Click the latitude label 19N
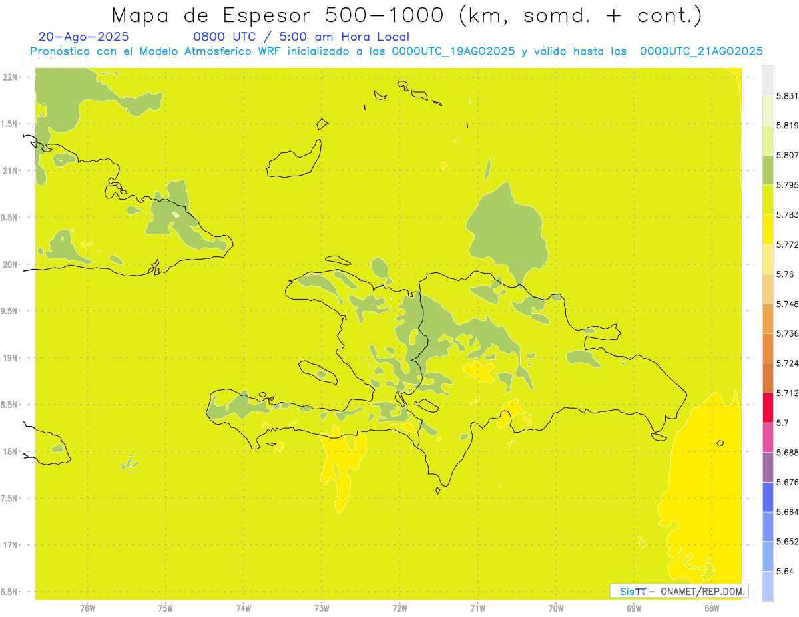The width and height of the screenshot is (799, 617). (11, 357)
